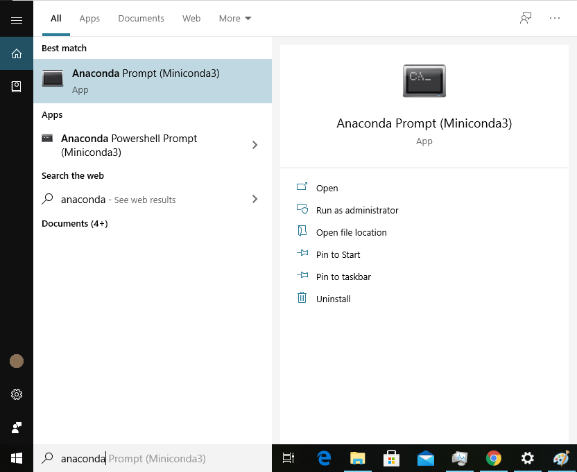Click the magnifier icon in search box
The height and width of the screenshot is (472, 577).
(x=47, y=458)
